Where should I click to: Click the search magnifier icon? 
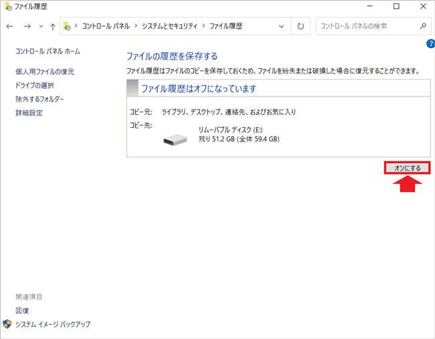pyautogui.click(x=423, y=26)
